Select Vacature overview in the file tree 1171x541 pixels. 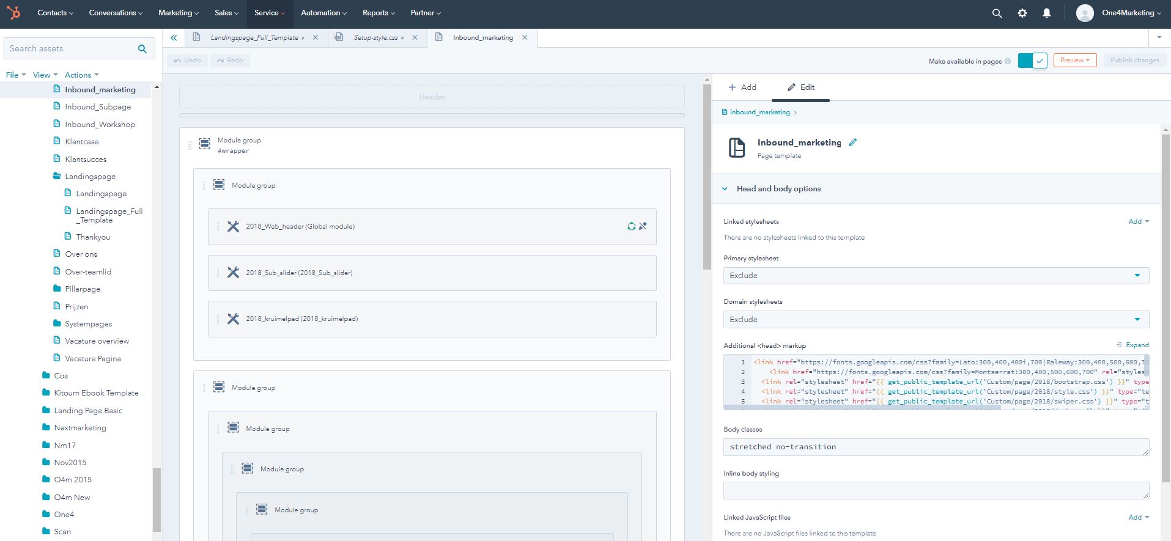coord(97,341)
